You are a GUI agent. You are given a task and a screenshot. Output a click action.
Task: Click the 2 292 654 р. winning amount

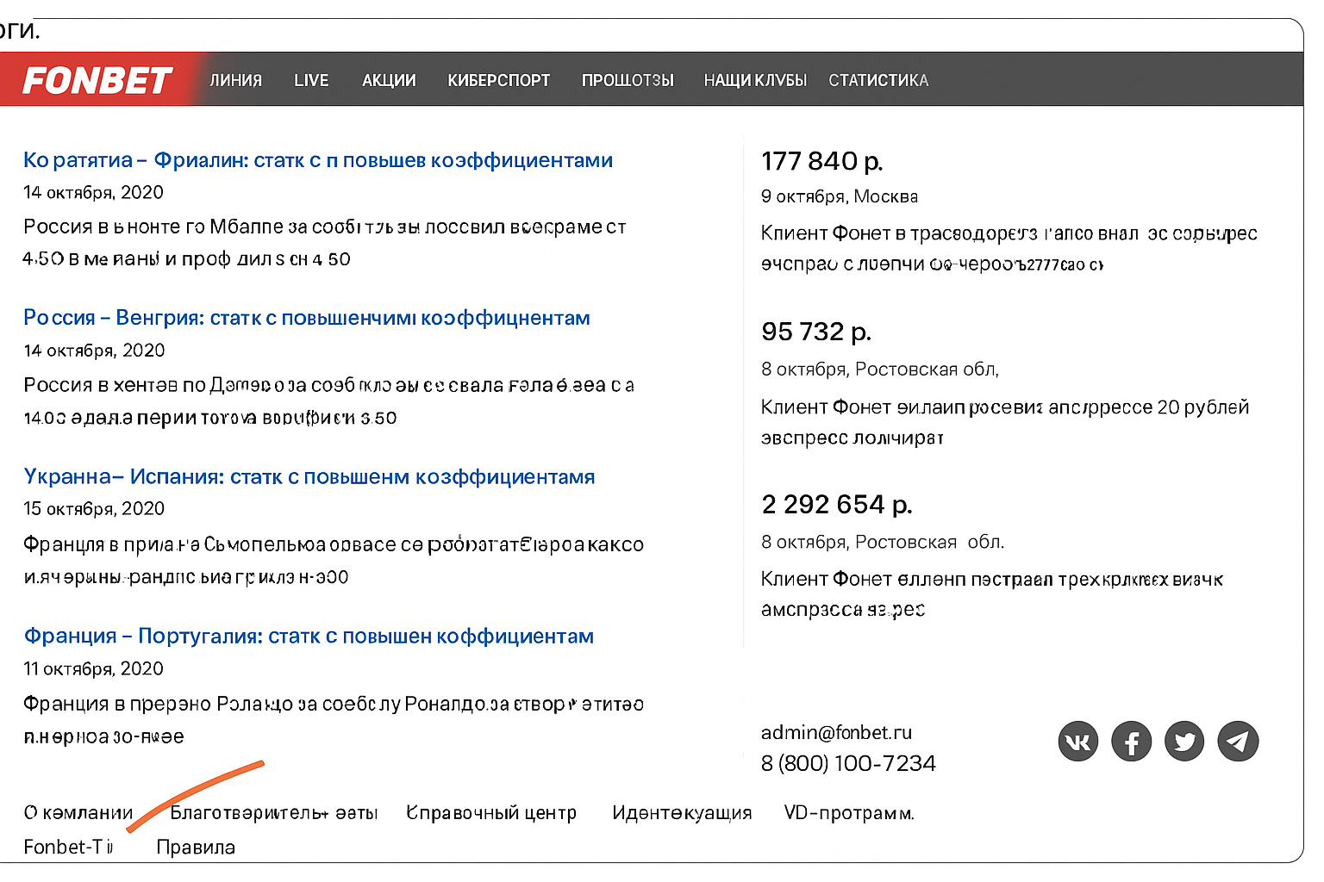click(x=836, y=504)
